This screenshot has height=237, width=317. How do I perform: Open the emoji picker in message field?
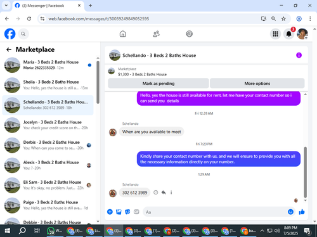290,212
